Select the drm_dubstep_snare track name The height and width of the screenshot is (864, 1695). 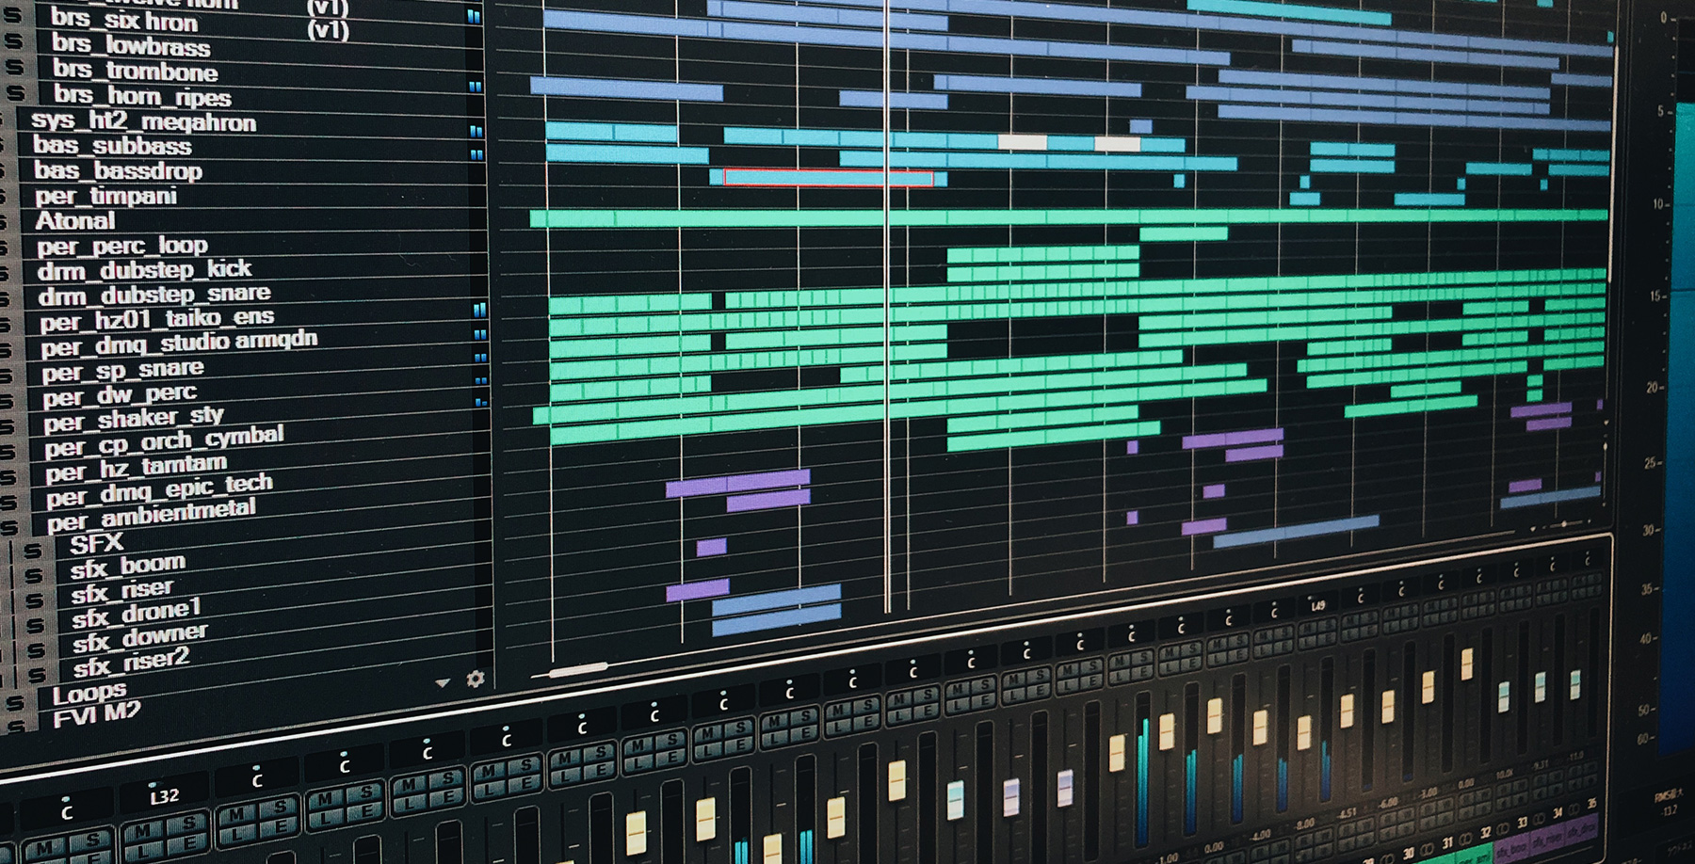tap(153, 295)
